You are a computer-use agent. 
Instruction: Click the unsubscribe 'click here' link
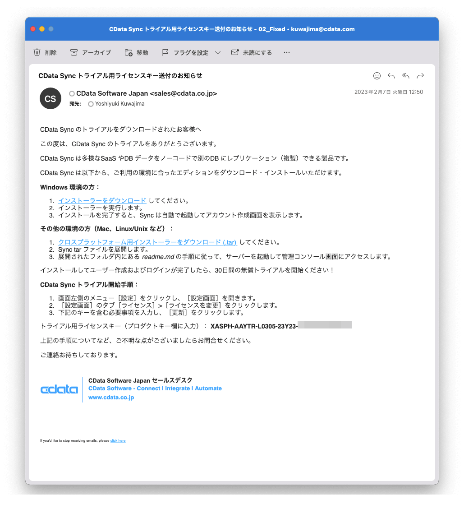point(118,441)
